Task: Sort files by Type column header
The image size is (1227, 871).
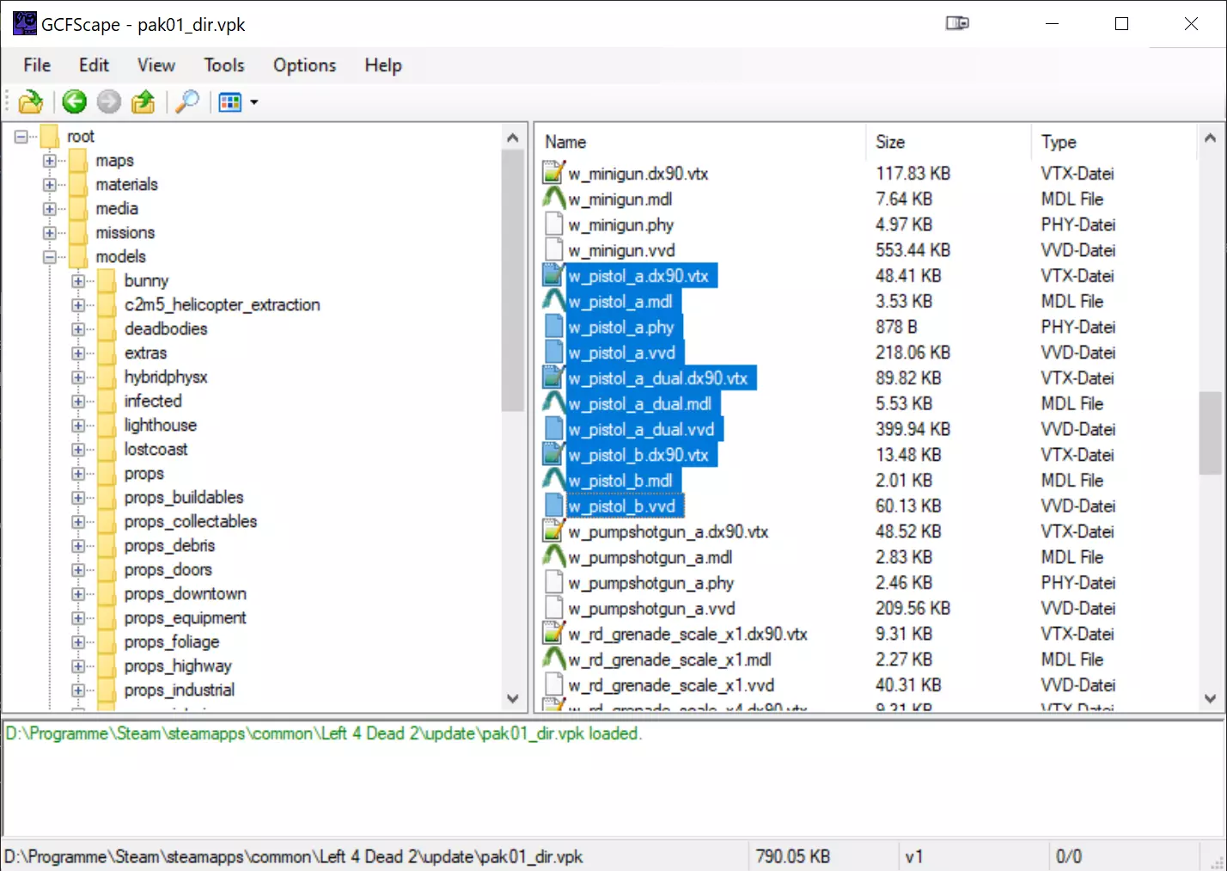Action: pos(1059,142)
